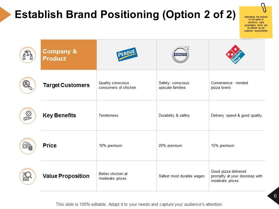The width and height of the screenshot is (279, 209).
Task: Click the slide number 6 corner badge
Action: click(x=275, y=196)
